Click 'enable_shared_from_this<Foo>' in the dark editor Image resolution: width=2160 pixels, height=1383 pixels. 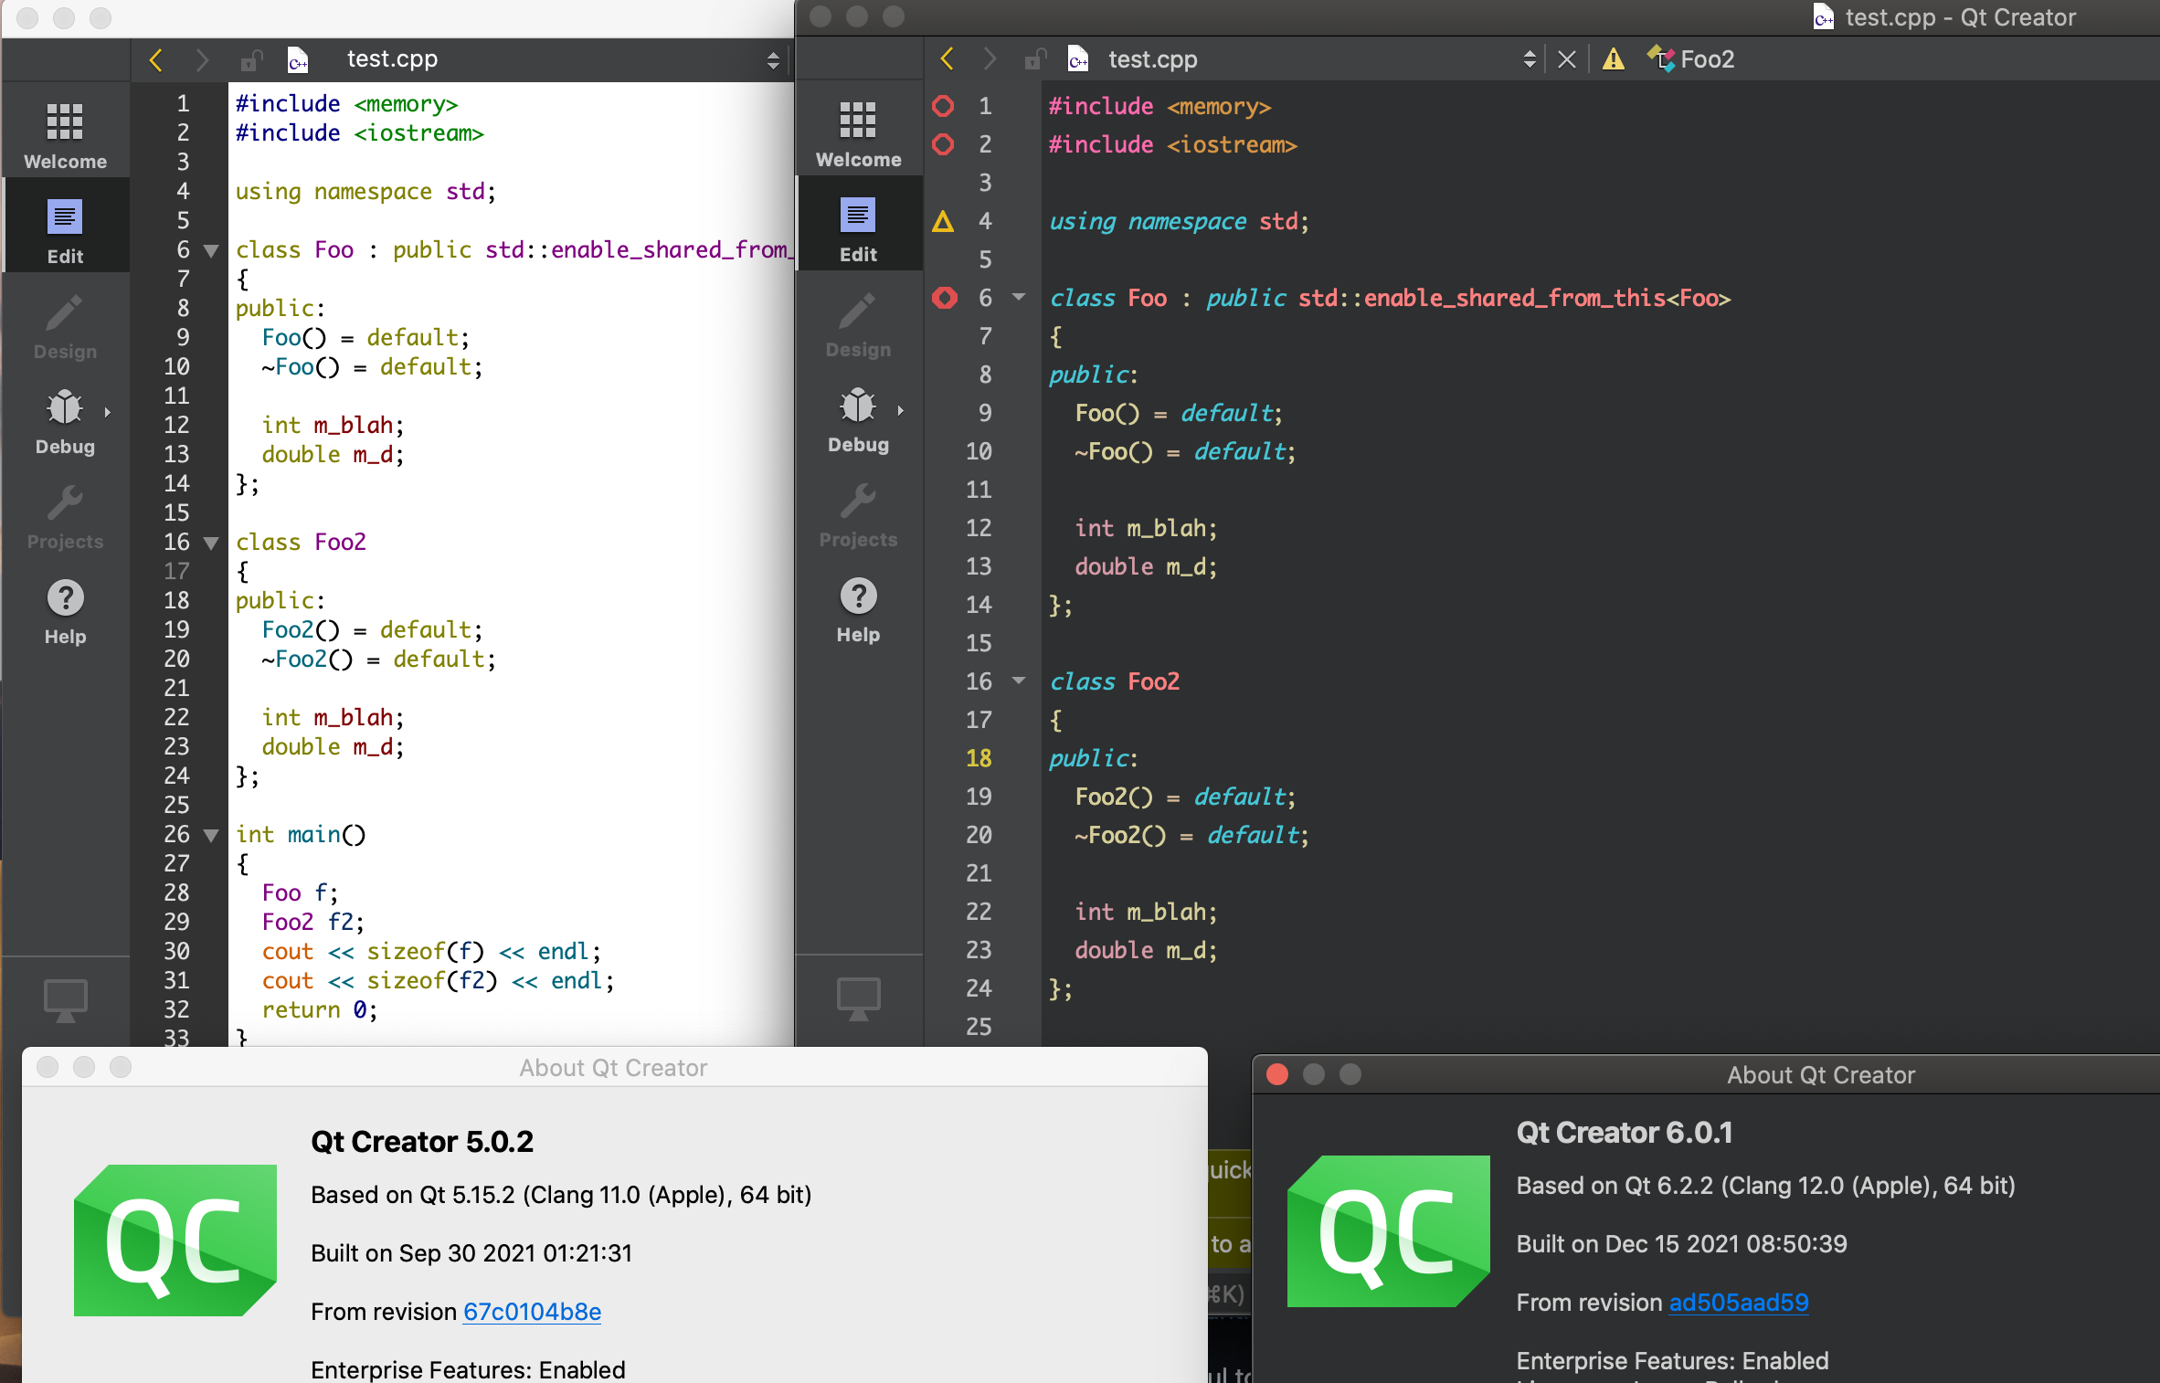[x=1547, y=298]
